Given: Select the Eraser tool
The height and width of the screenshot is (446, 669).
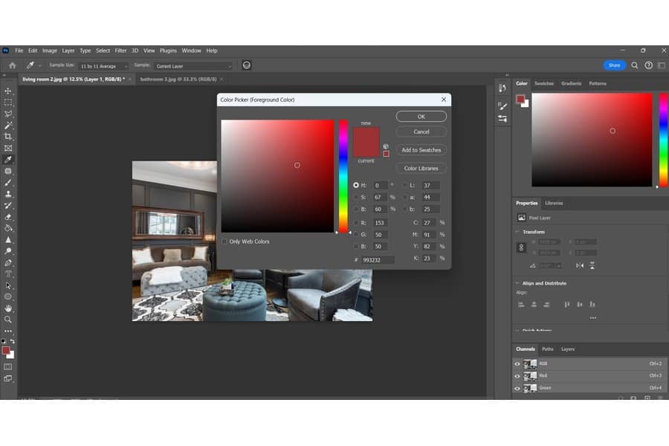Looking at the screenshot, I should pyautogui.click(x=8, y=217).
